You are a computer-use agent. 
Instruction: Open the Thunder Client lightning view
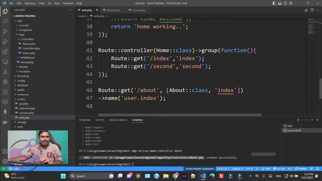tap(5, 81)
